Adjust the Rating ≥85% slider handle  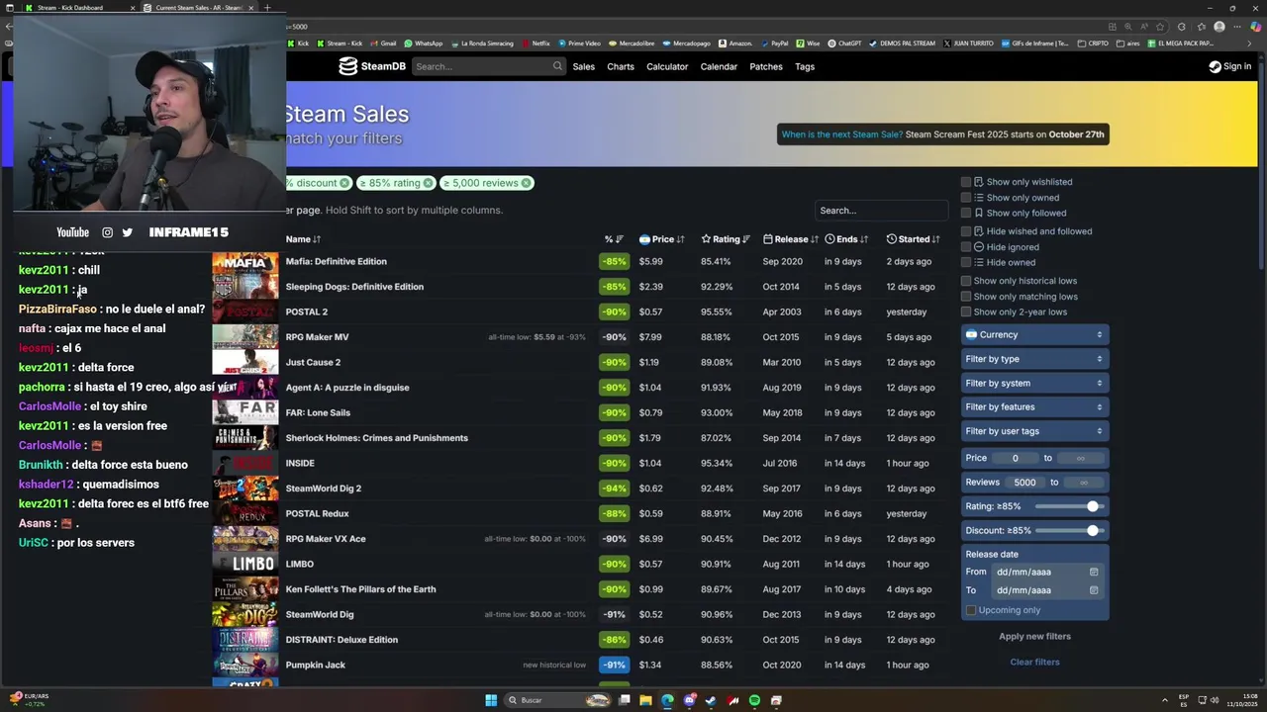[1093, 506]
